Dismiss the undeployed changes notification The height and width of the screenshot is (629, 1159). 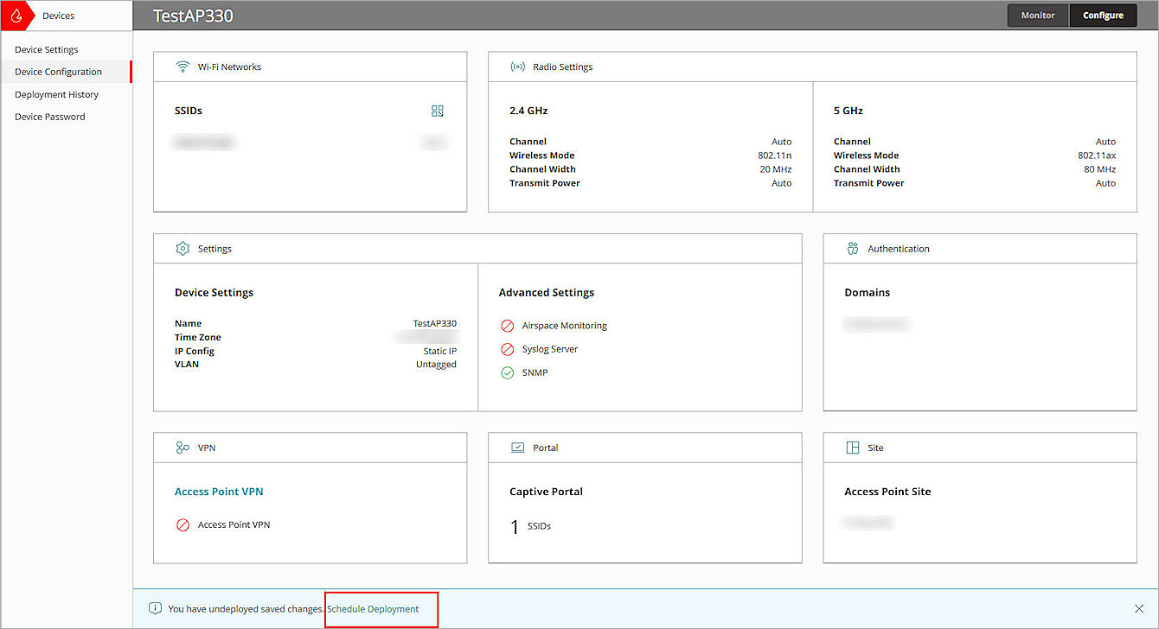(x=1139, y=608)
